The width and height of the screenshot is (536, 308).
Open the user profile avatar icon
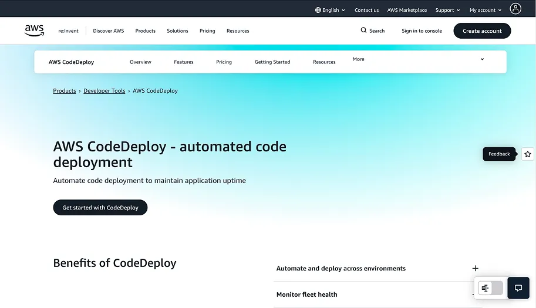point(515,9)
